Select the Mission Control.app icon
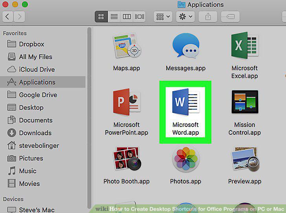This screenshot has height=213, width=286. pos(245,102)
